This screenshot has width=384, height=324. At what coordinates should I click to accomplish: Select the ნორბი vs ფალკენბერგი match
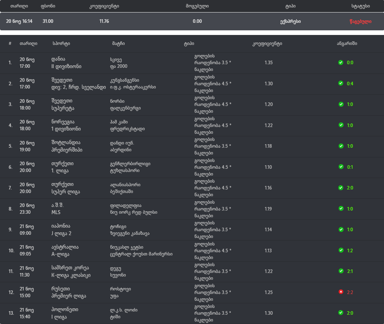pos(125,104)
